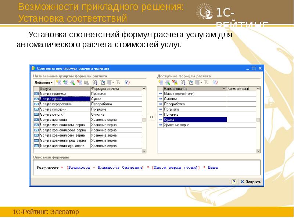The height and width of the screenshot is (221, 294).
Task: Click the help question mark button
Action: click(234, 182)
